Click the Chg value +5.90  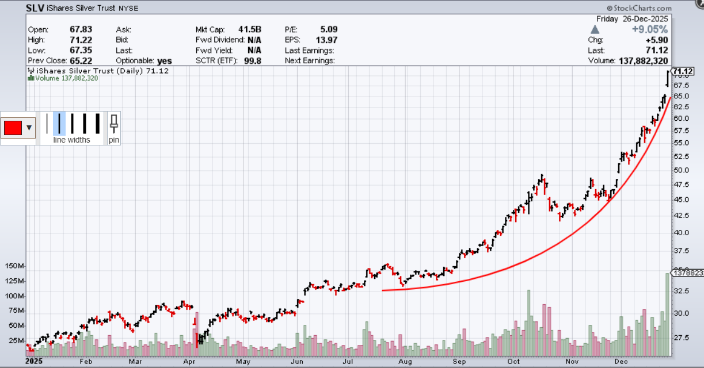point(657,40)
